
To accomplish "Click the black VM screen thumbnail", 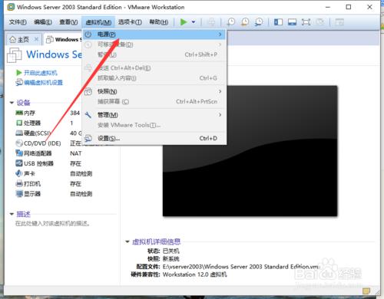I will 250,151.
